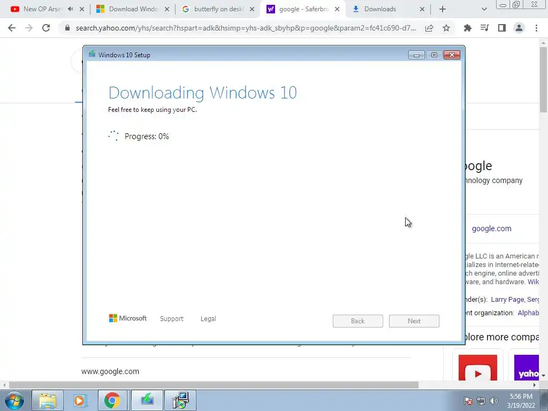
Task: Open the installer icon on the taskbar
Action: (180, 400)
